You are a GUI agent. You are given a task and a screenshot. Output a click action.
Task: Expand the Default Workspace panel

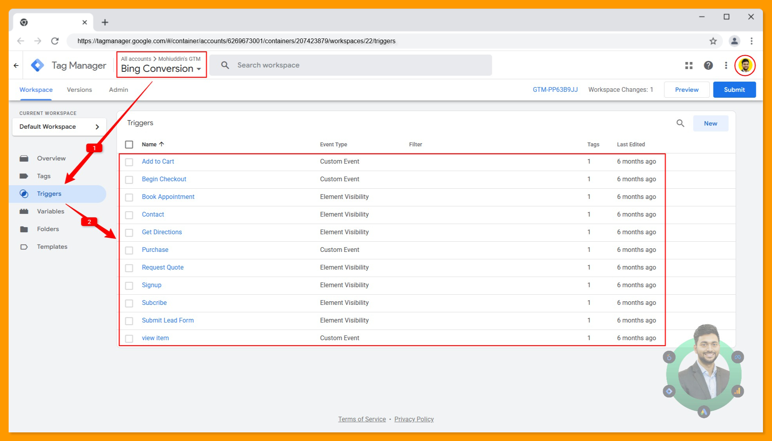[x=59, y=126]
